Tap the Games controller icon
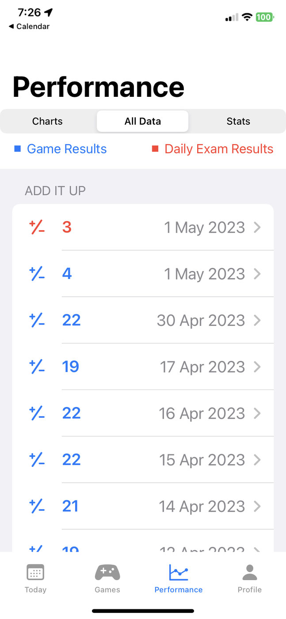This screenshot has height=619, width=286. tap(107, 572)
